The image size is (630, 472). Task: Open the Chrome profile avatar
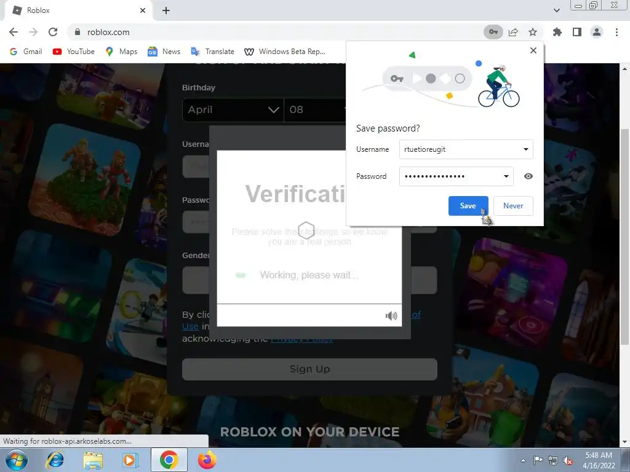click(597, 32)
